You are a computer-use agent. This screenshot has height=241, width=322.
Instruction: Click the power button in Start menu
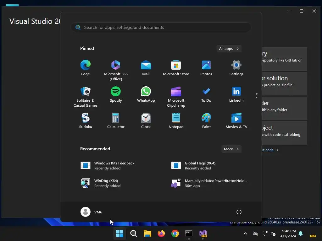coord(239,212)
